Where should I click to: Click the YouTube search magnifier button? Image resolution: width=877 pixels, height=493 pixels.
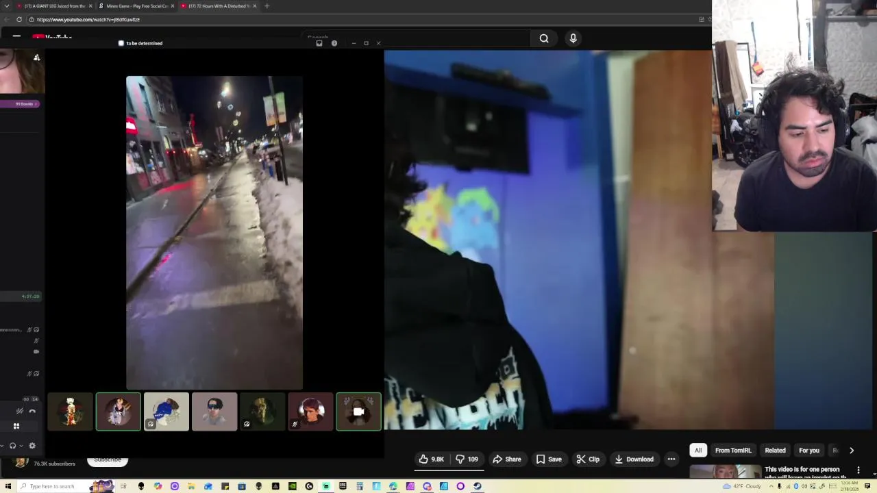(x=544, y=38)
